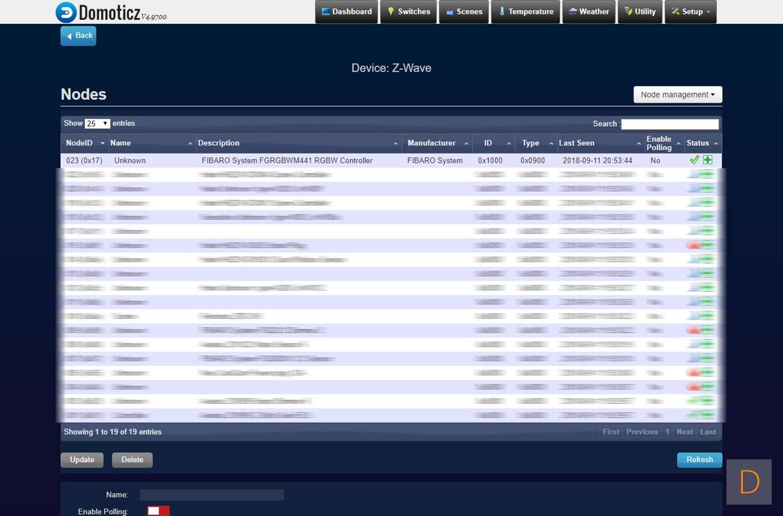783x516 pixels.
Task: Click the green checkmark status icon for node 023
Action: click(694, 160)
